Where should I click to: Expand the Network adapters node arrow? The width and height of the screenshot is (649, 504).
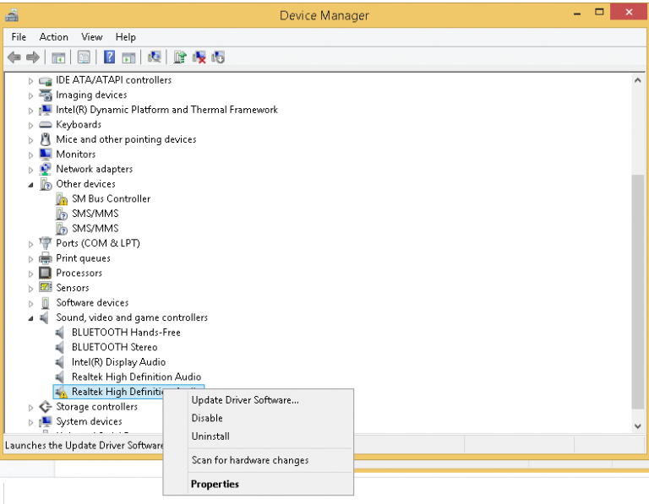click(30, 170)
